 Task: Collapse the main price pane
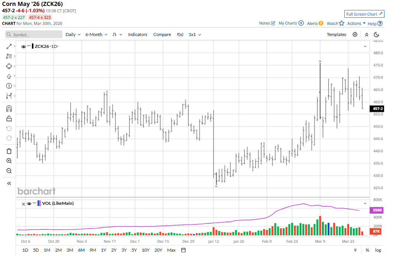[365, 47]
